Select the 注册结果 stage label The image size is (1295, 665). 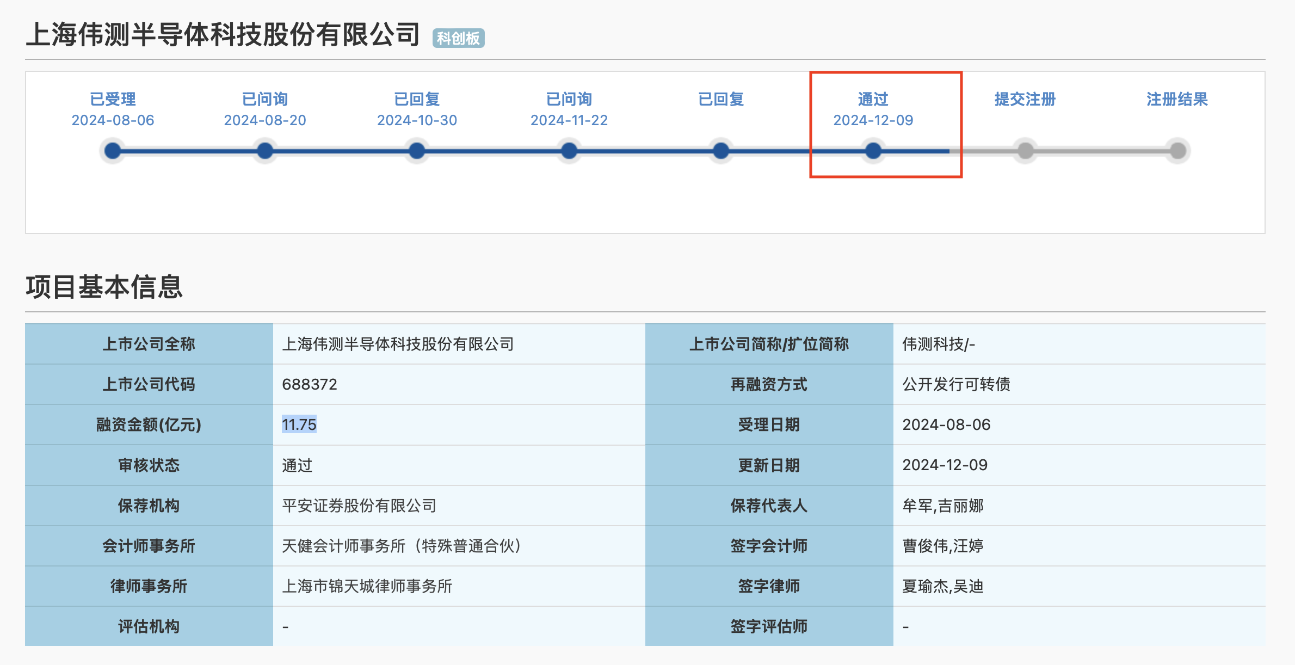click(1177, 99)
